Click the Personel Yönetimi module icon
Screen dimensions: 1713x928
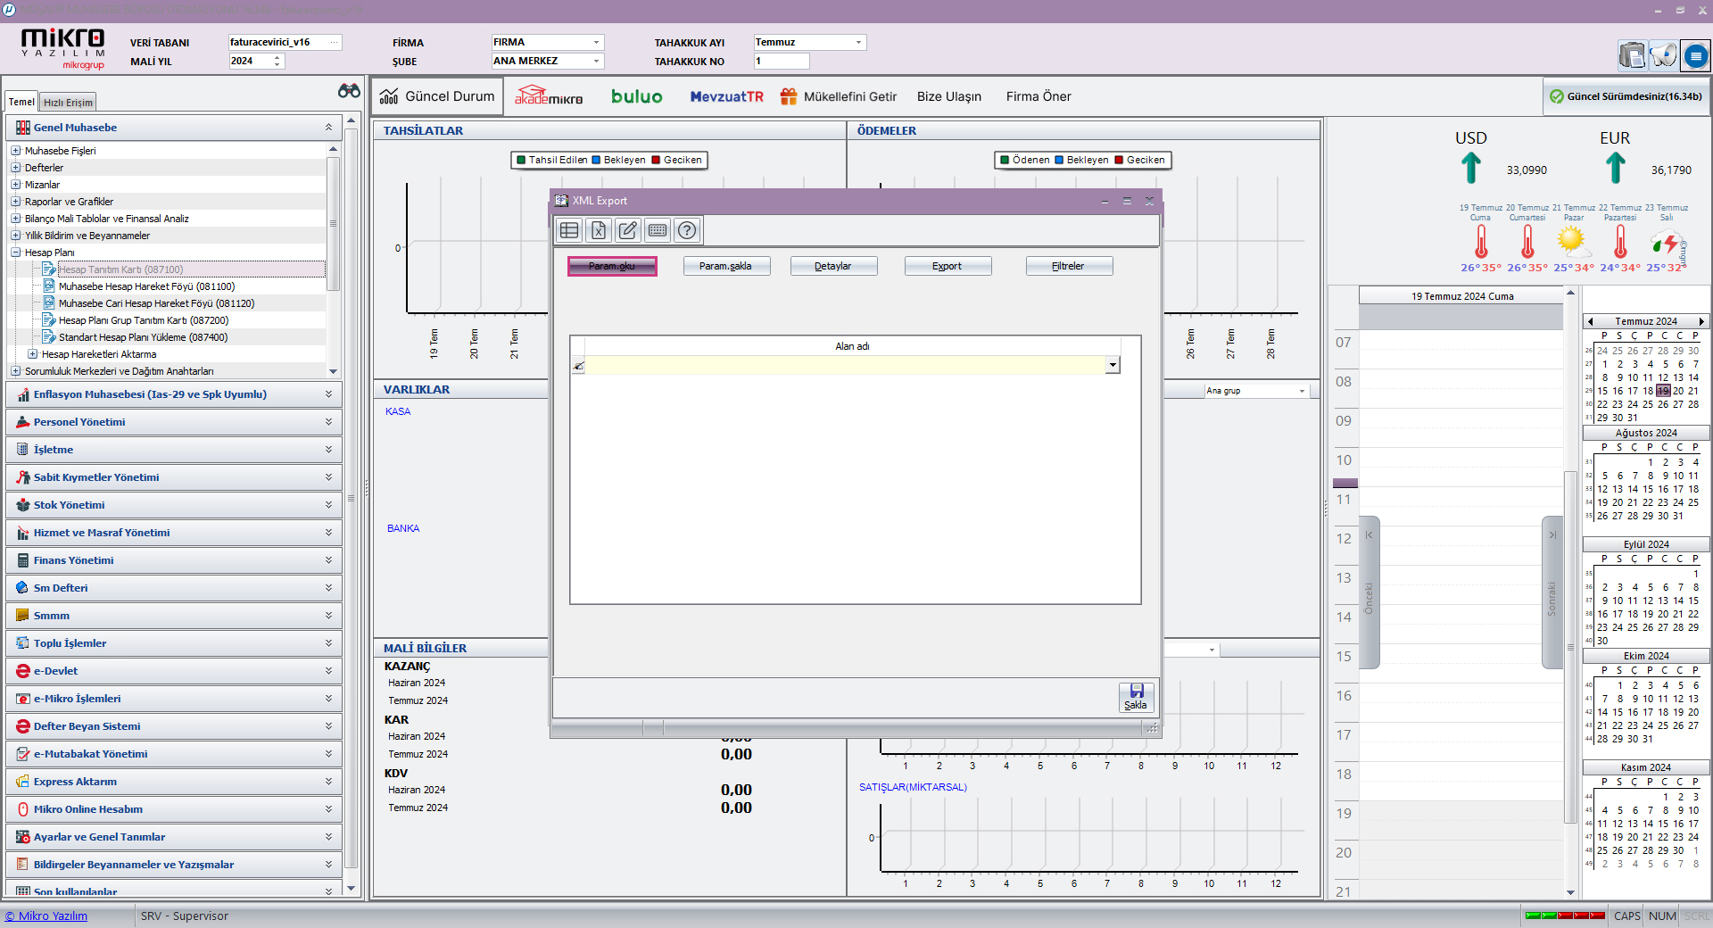click(x=23, y=422)
